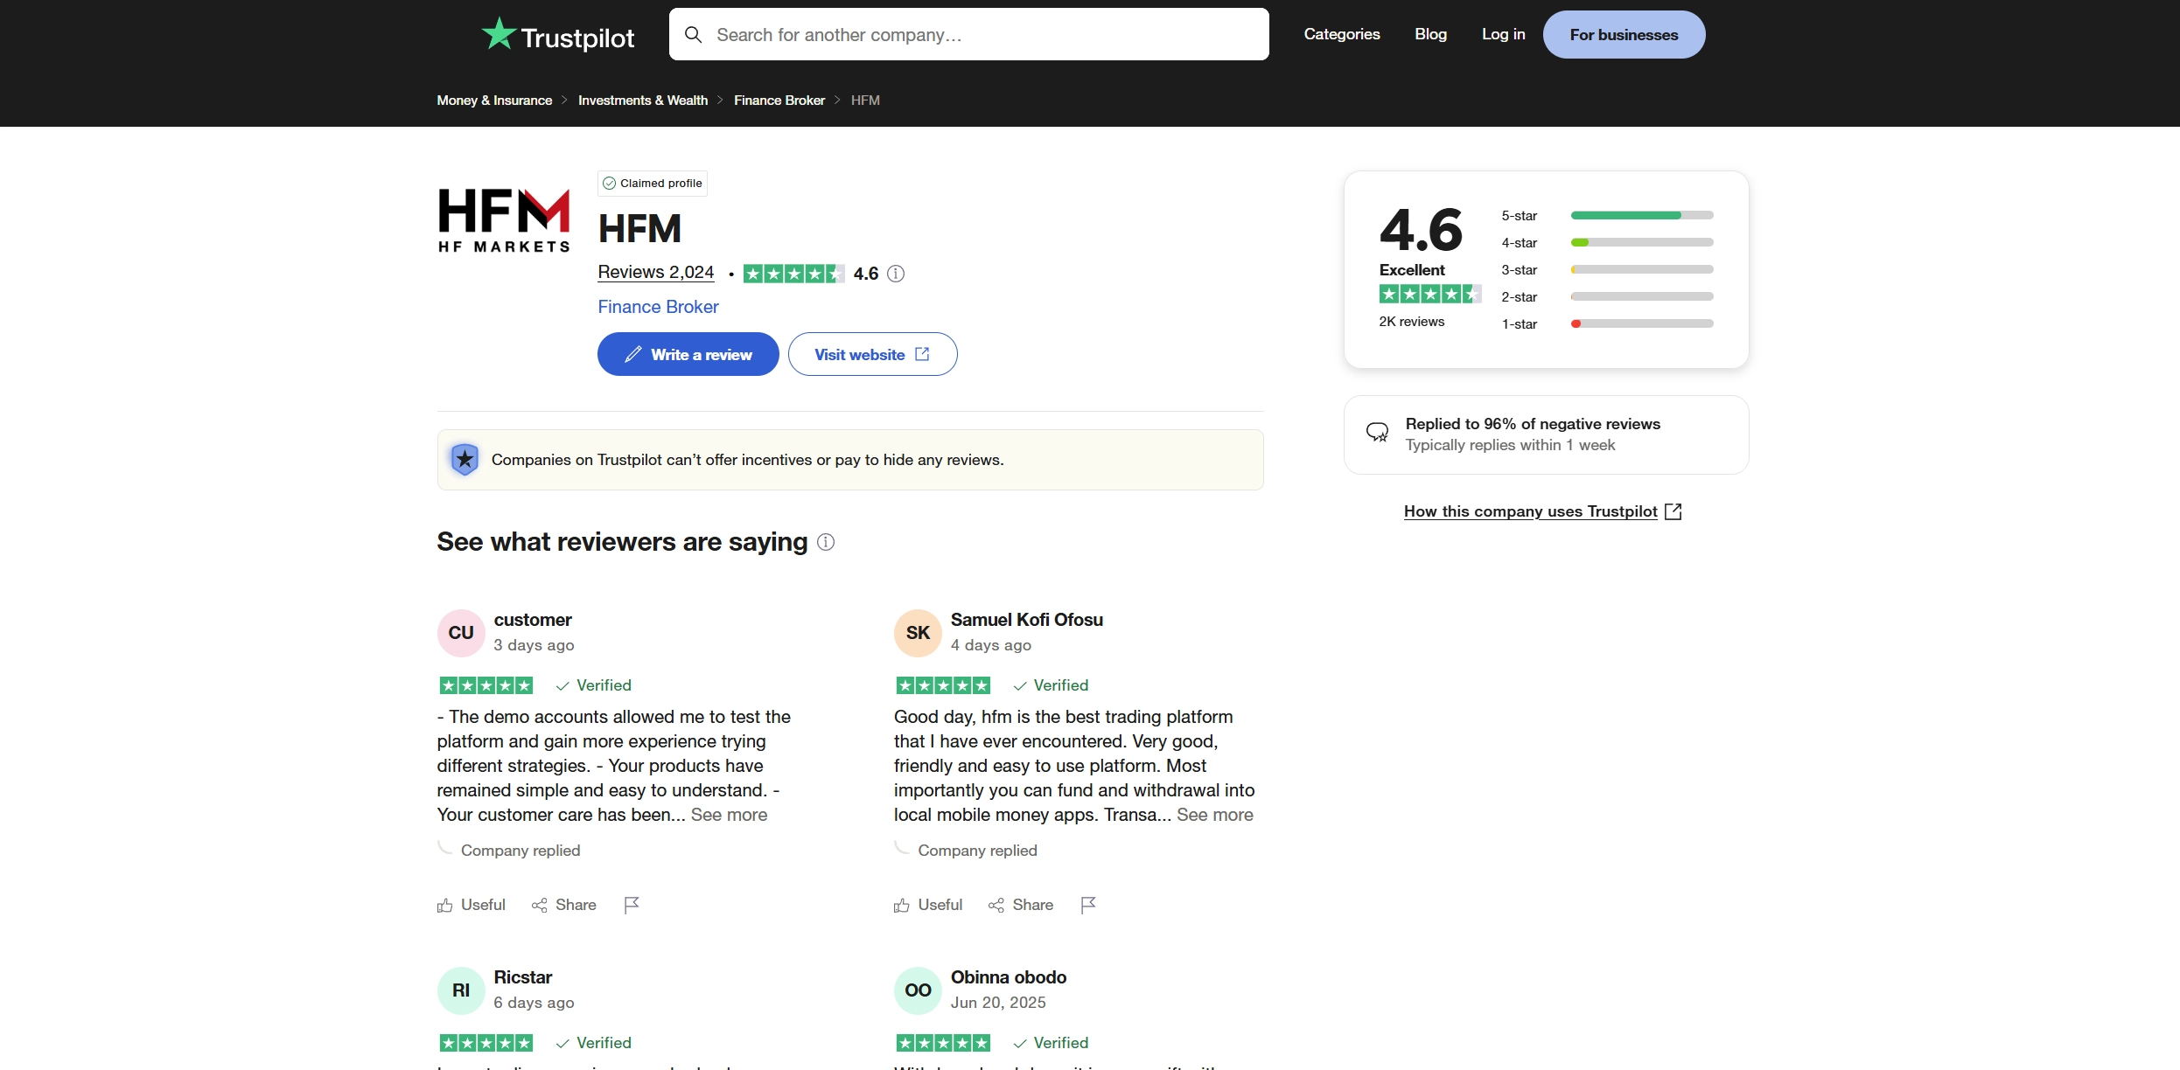Click external link icon after 'How this company uses Trustpilot'
The width and height of the screenshot is (2180, 1070).
pyautogui.click(x=1673, y=511)
